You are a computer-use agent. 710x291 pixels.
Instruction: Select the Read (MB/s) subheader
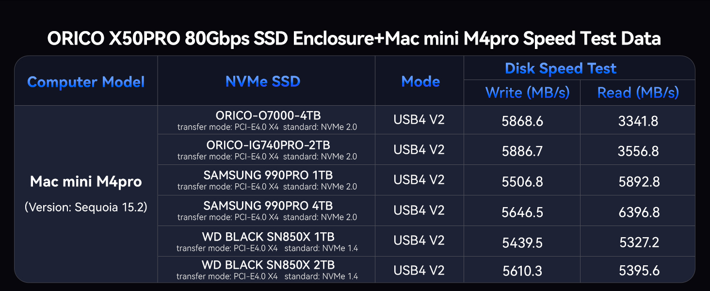(638, 93)
